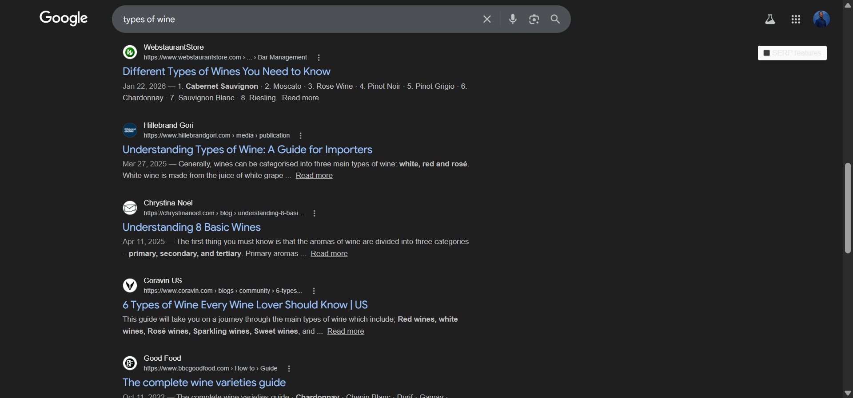Click the WebstaurantStore favicon
Screen dimensions: 853x398
click(x=130, y=52)
